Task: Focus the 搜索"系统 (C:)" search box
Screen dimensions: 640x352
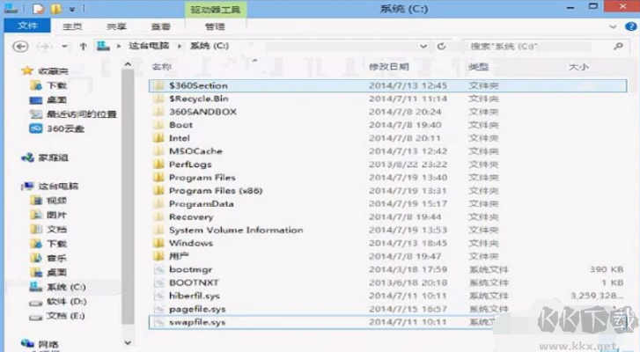Action: pos(547,46)
